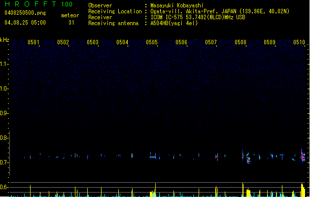The width and height of the screenshot is (310, 197).
Task: Click the kHz axis unit label
Action: (x=4, y=40)
